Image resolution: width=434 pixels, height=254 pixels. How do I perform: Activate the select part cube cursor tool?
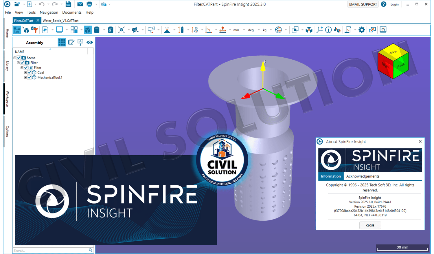pos(26,30)
